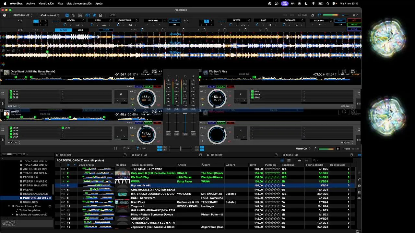Open macOS Control Center icon
Image resolution: width=415 pixels, height=233 pixels.
click(334, 4)
